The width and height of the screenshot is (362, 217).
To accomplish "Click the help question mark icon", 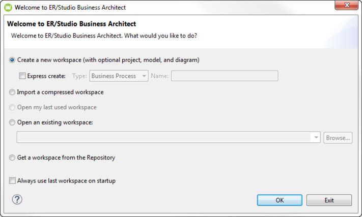I will (17, 200).
